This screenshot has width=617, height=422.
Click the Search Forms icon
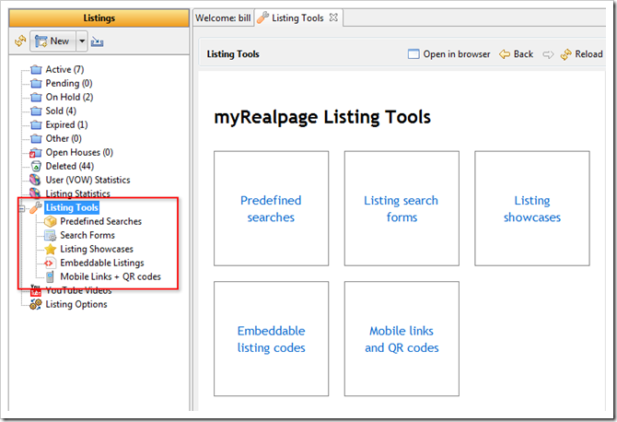point(51,235)
